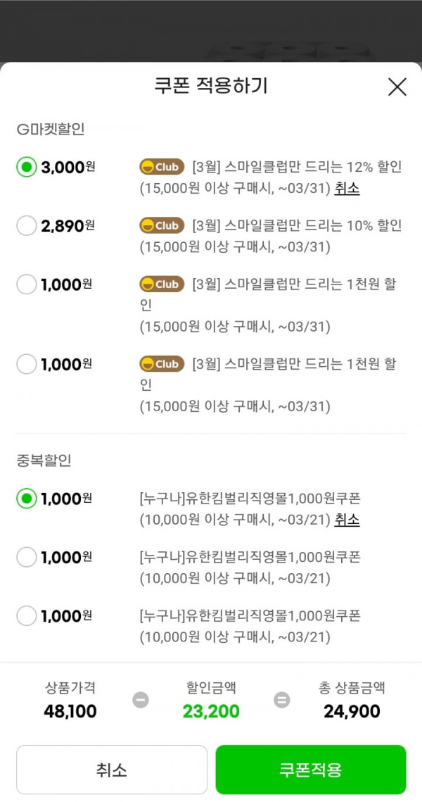Click the 24,900 total product amount
The height and width of the screenshot is (802, 422).
tap(352, 711)
